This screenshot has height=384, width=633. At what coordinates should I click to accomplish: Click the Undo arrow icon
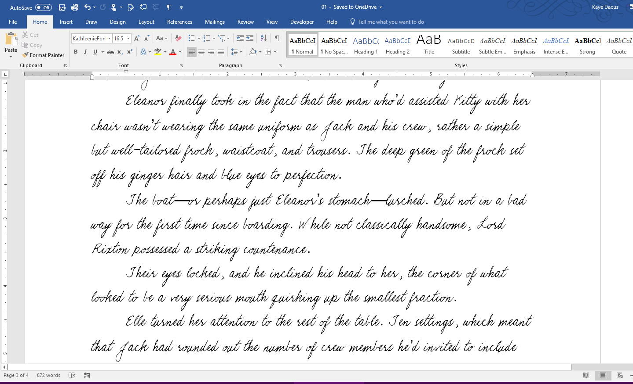pos(87,7)
